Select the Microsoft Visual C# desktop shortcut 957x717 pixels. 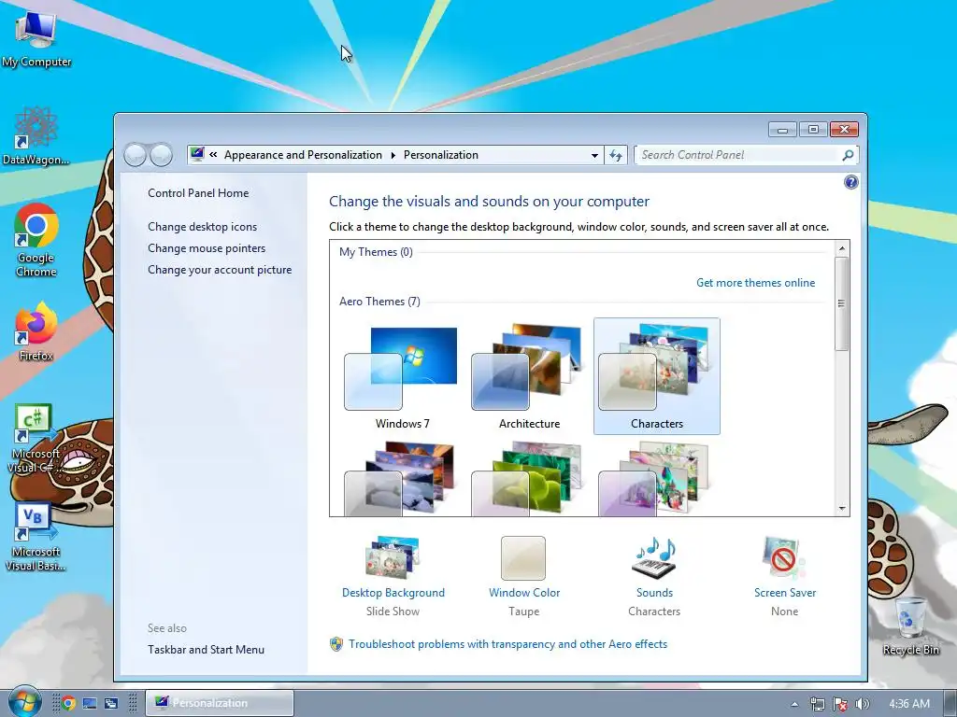click(x=36, y=438)
